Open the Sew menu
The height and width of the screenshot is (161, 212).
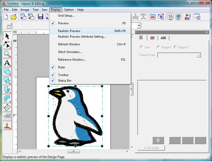click(x=44, y=10)
